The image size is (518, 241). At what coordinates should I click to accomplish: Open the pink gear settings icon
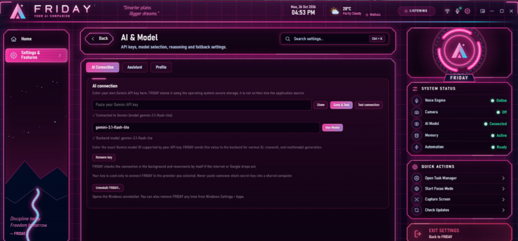click(467, 11)
